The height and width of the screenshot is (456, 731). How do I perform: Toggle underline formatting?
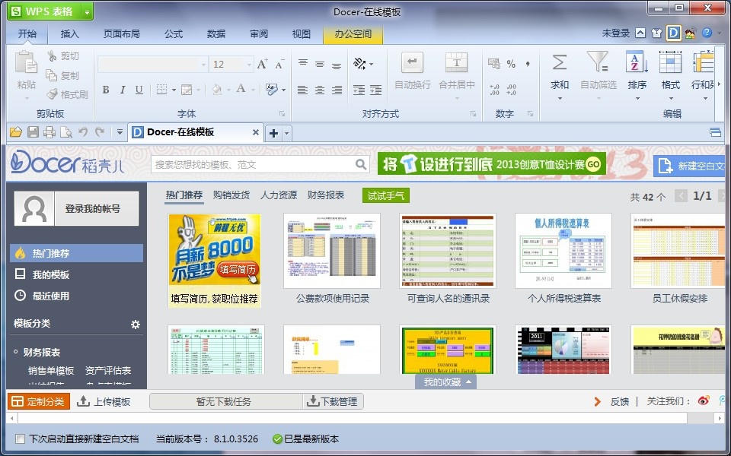click(139, 90)
